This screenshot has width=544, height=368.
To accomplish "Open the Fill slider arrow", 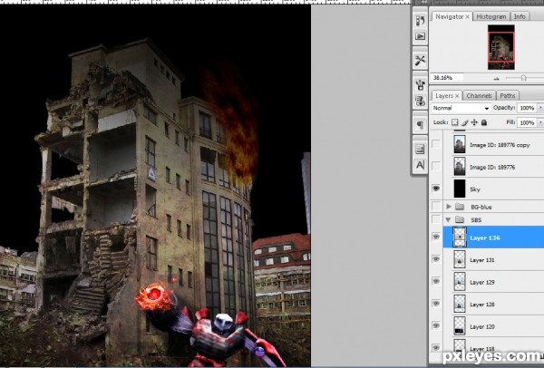I will (x=540, y=122).
